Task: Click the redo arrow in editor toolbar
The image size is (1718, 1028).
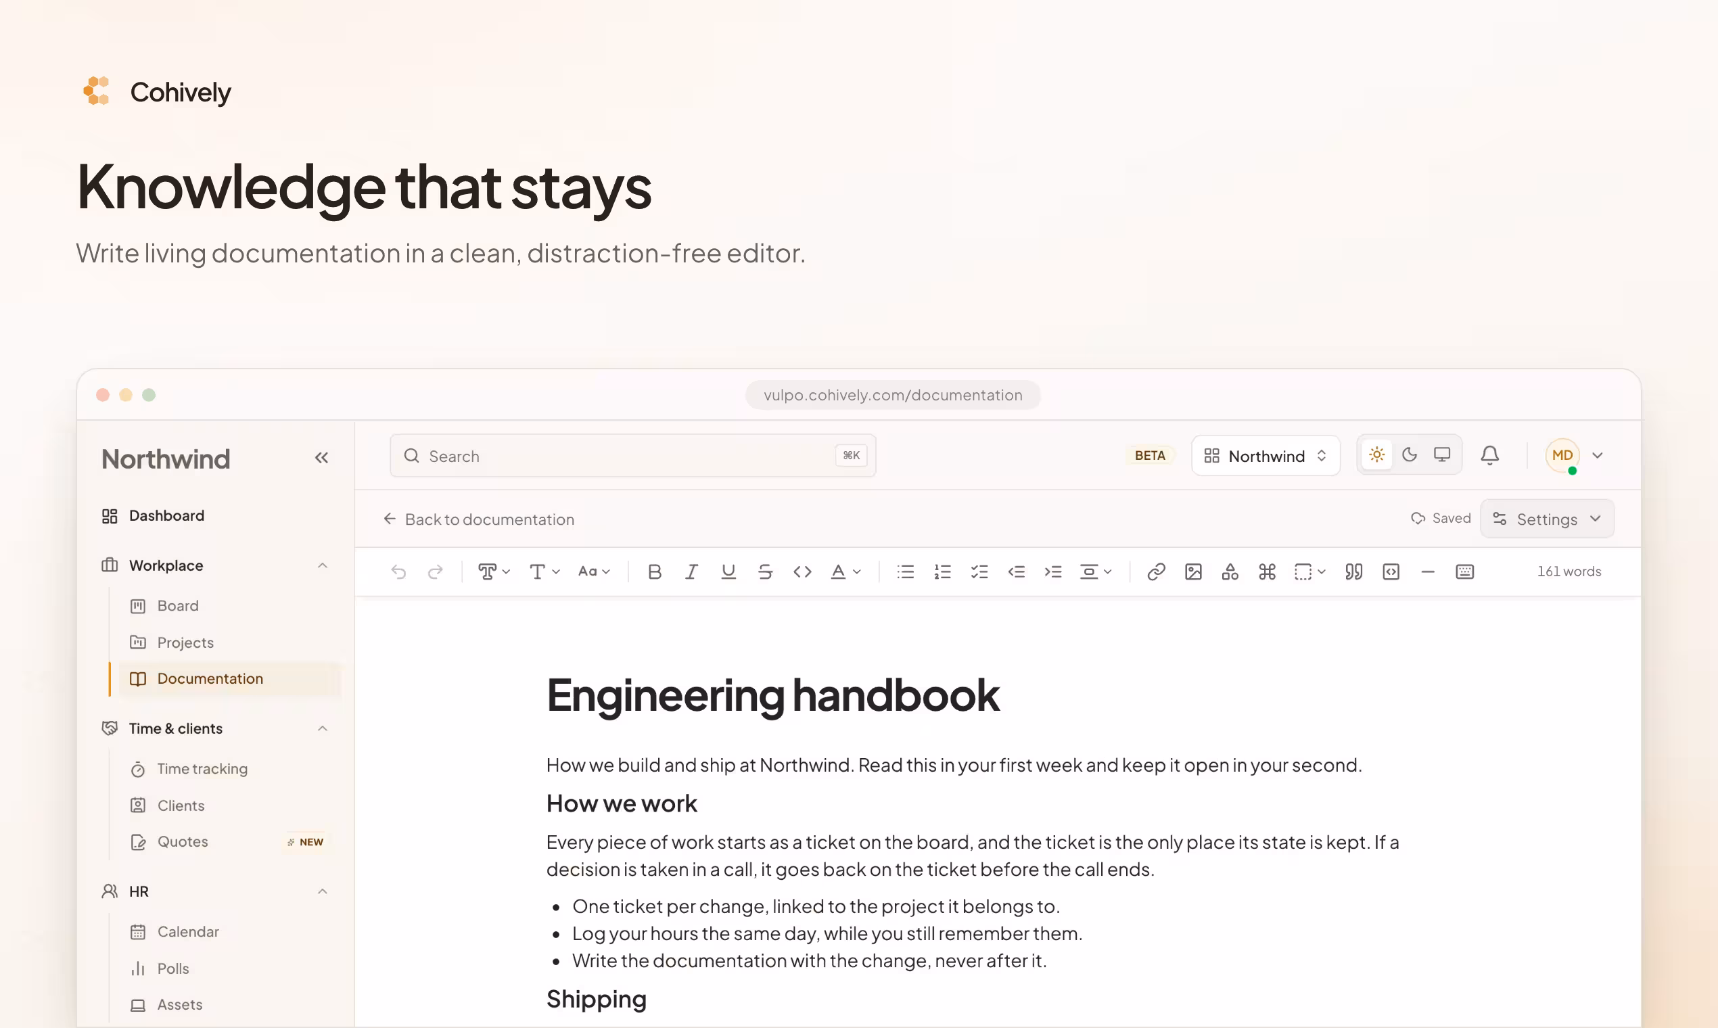Action: [x=435, y=571]
